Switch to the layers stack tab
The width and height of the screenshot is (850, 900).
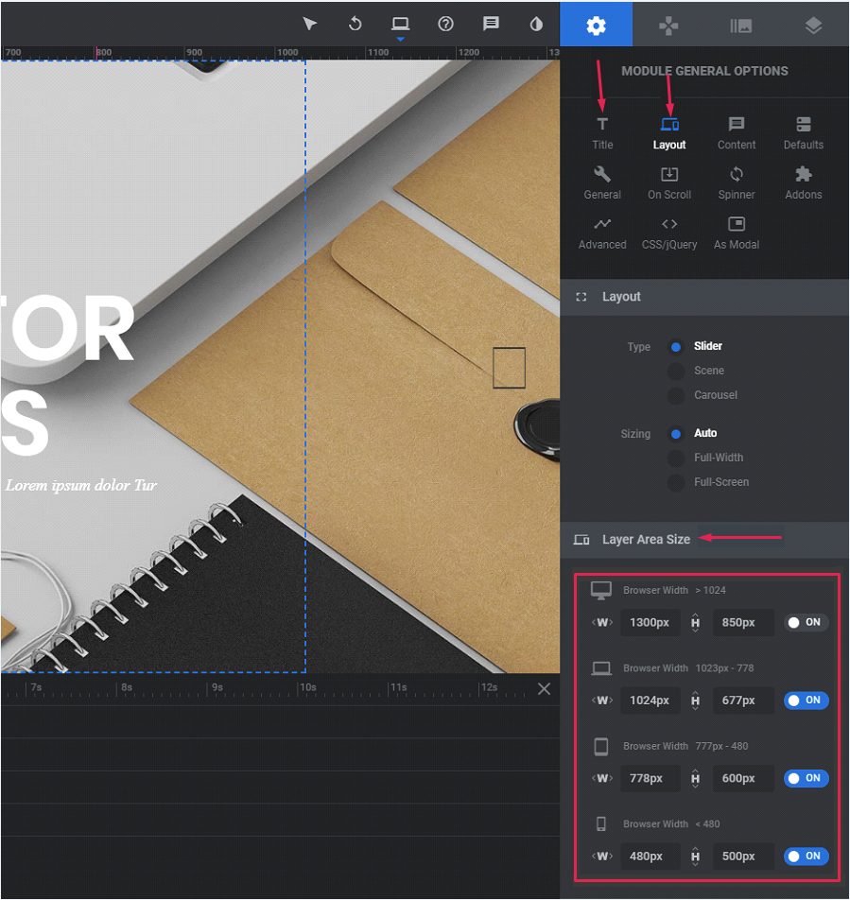click(x=813, y=26)
